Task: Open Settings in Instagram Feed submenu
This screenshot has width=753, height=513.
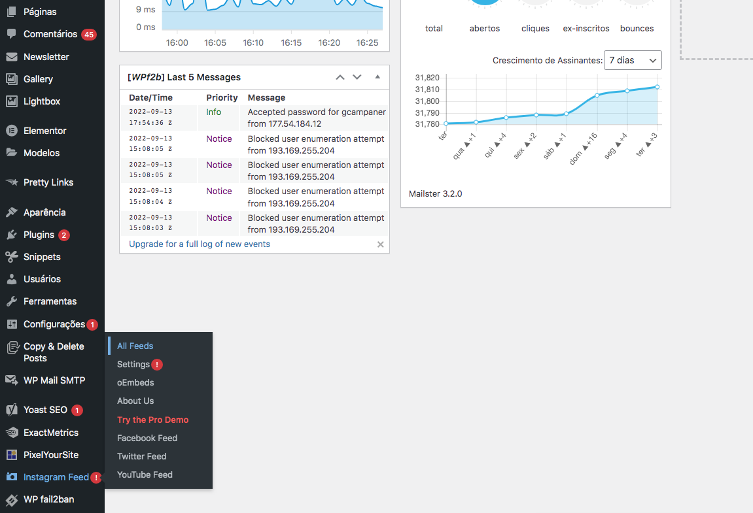Action: coord(133,364)
